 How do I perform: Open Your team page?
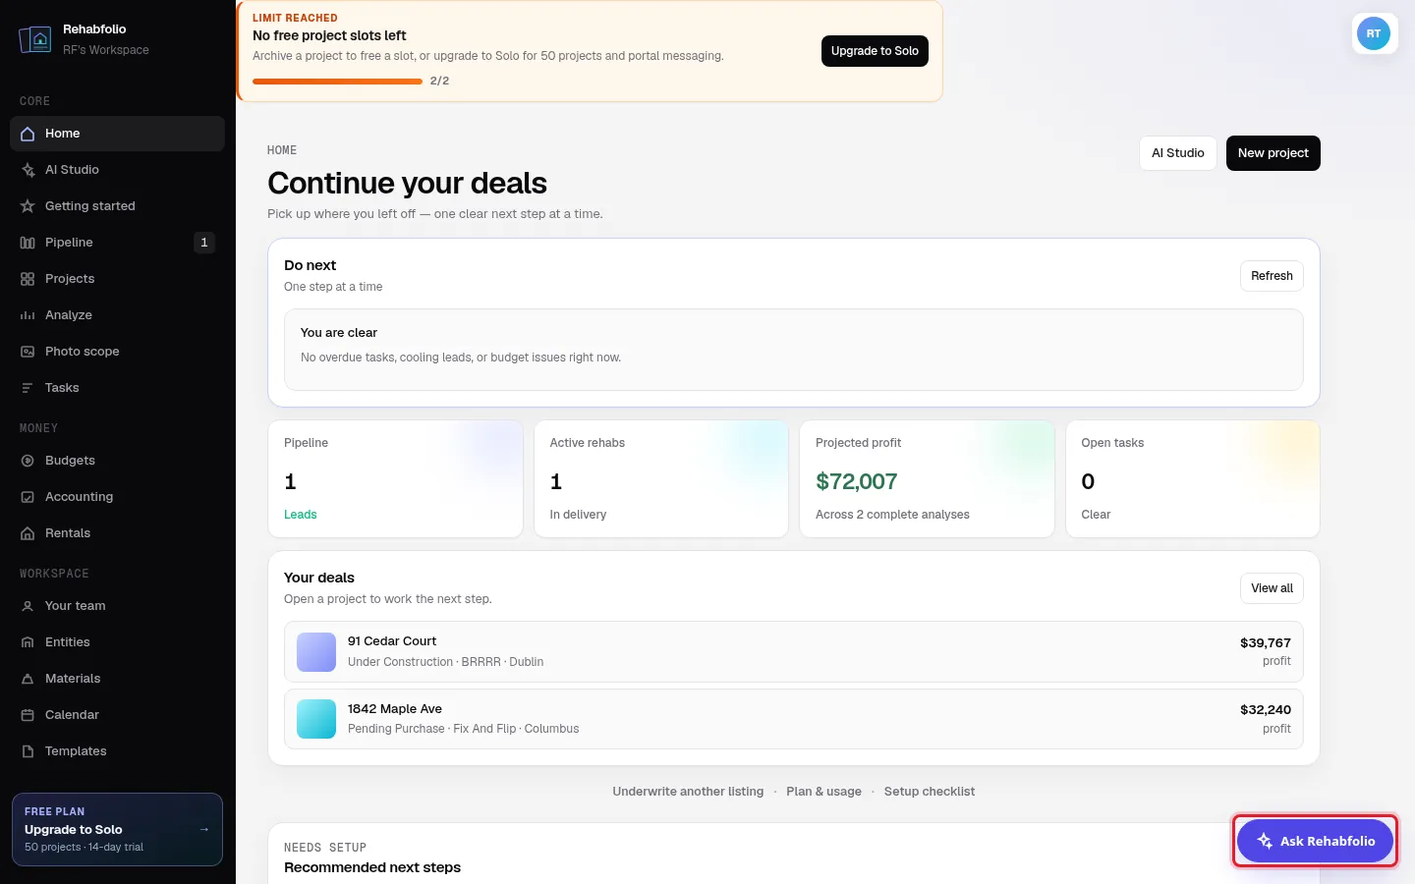pos(117,606)
